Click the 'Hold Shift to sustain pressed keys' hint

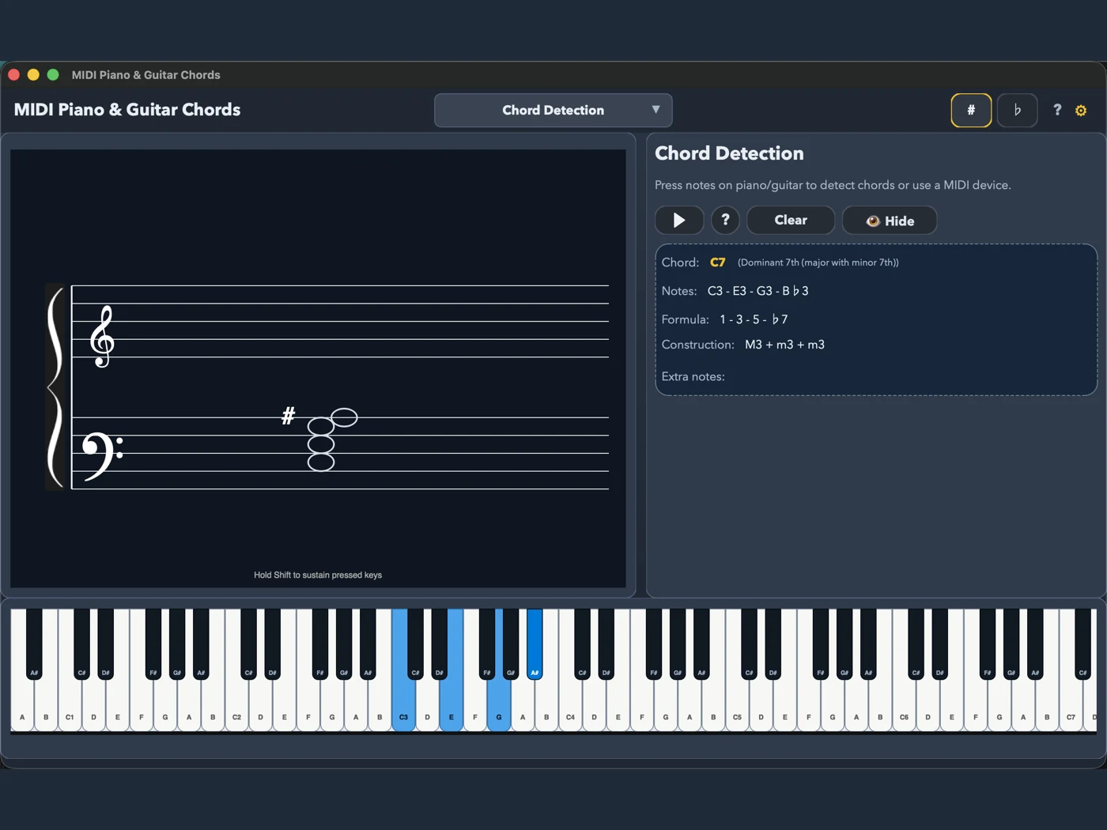click(318, 575)
